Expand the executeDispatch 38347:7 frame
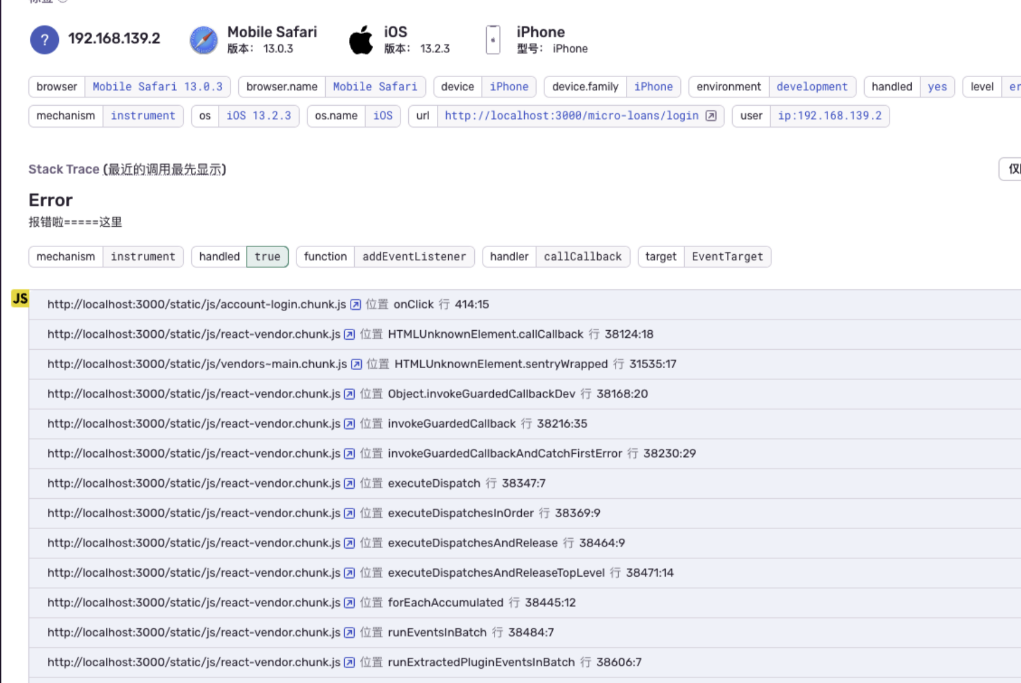 [525, 483]
